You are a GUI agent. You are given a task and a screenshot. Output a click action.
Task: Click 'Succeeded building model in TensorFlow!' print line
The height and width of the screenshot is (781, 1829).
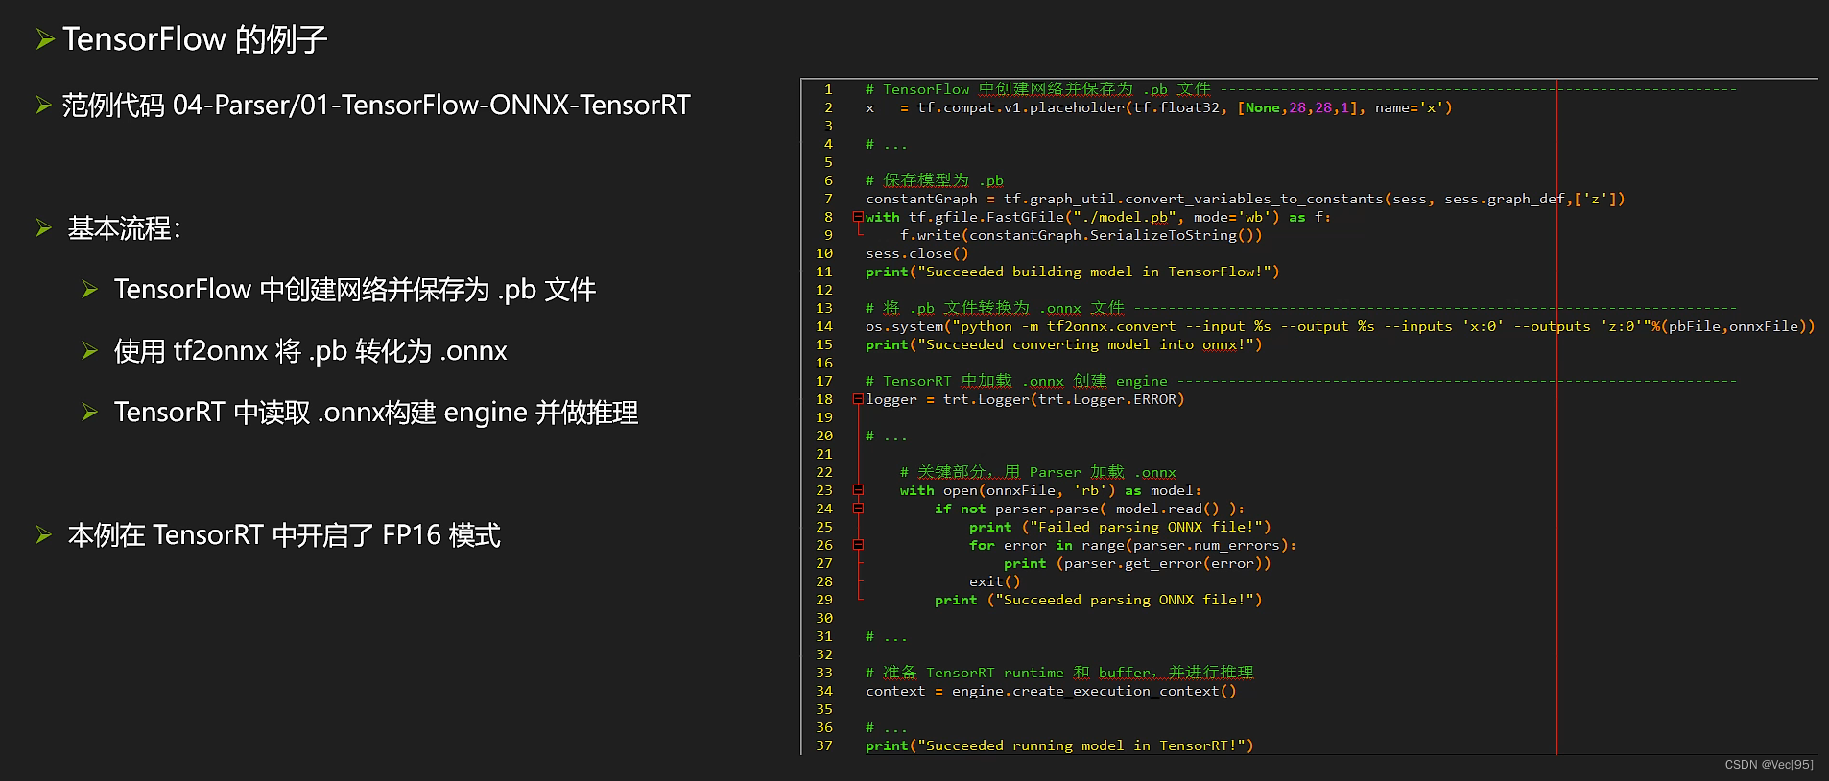tap(1073, 272)
